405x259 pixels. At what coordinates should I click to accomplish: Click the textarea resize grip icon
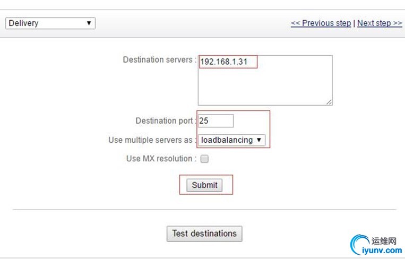[x=329, y=102]
